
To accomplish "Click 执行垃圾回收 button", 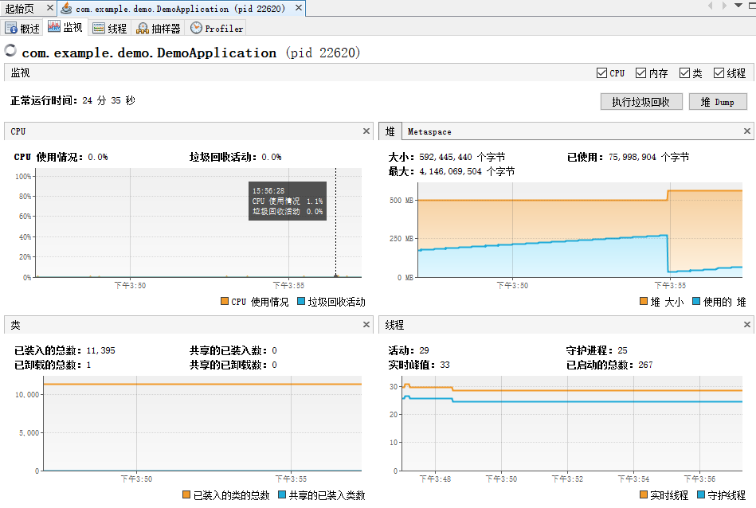I will (x=641, y=102).
